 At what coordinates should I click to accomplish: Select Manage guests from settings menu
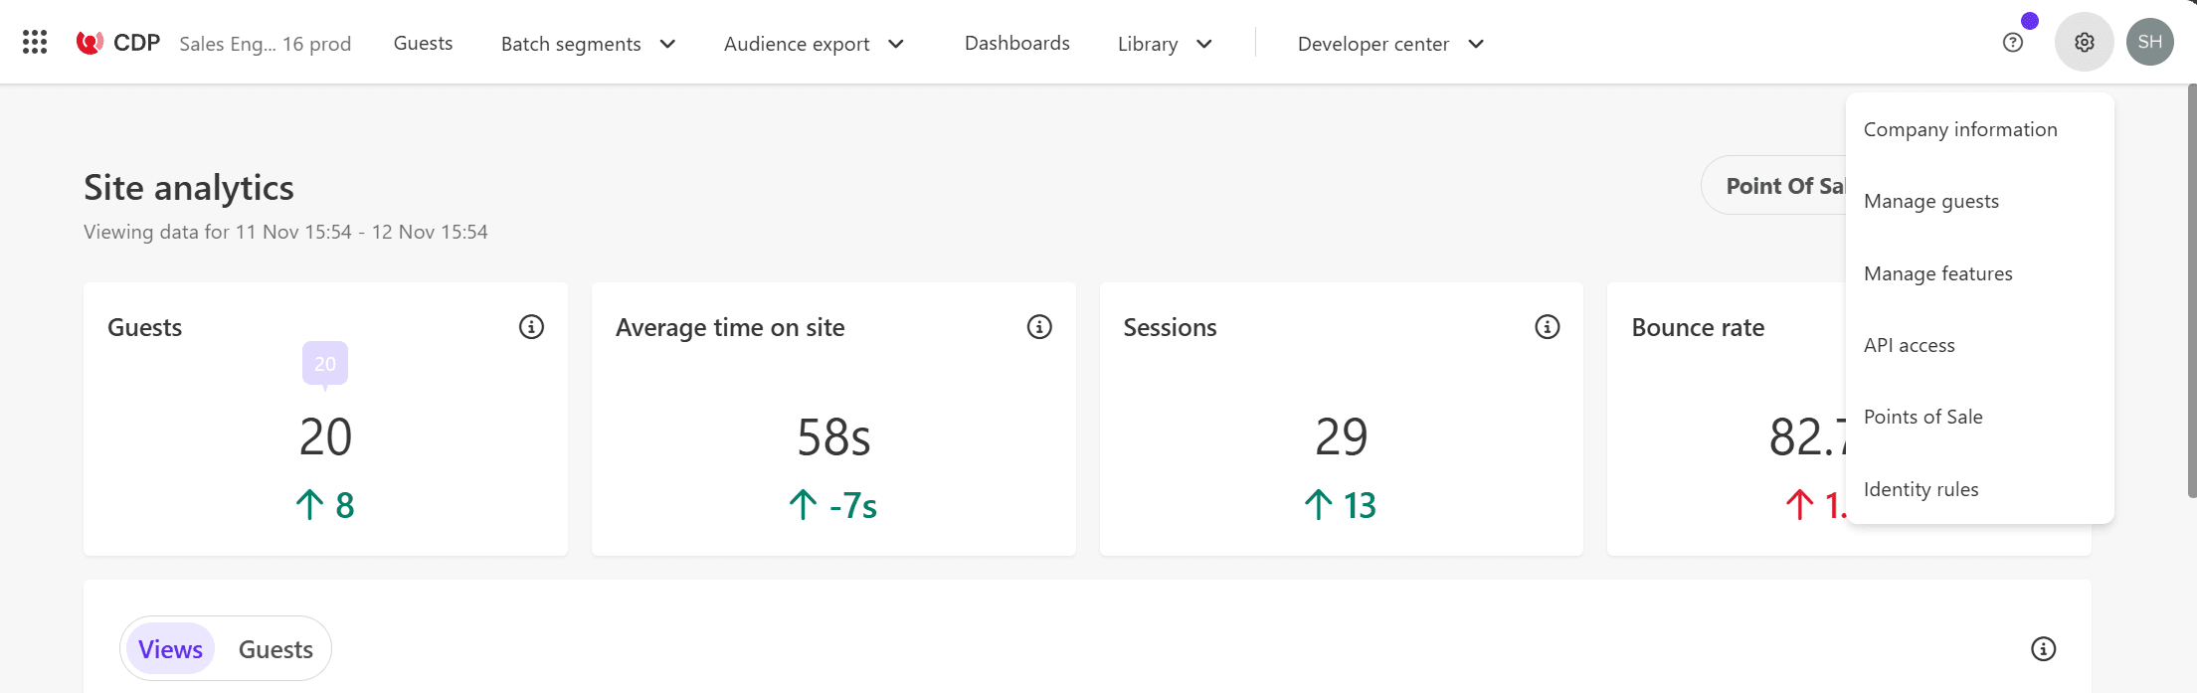pyautogui.click(x=1931, y=202)
